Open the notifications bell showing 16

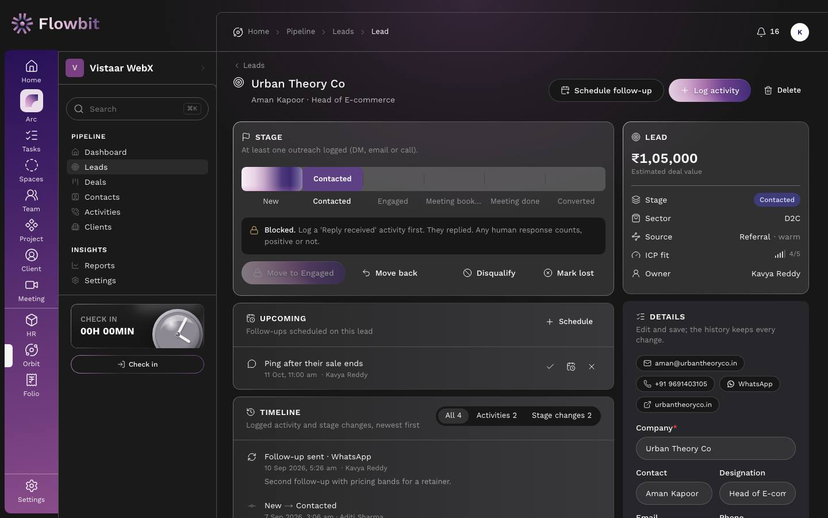[x=768, y=32]
